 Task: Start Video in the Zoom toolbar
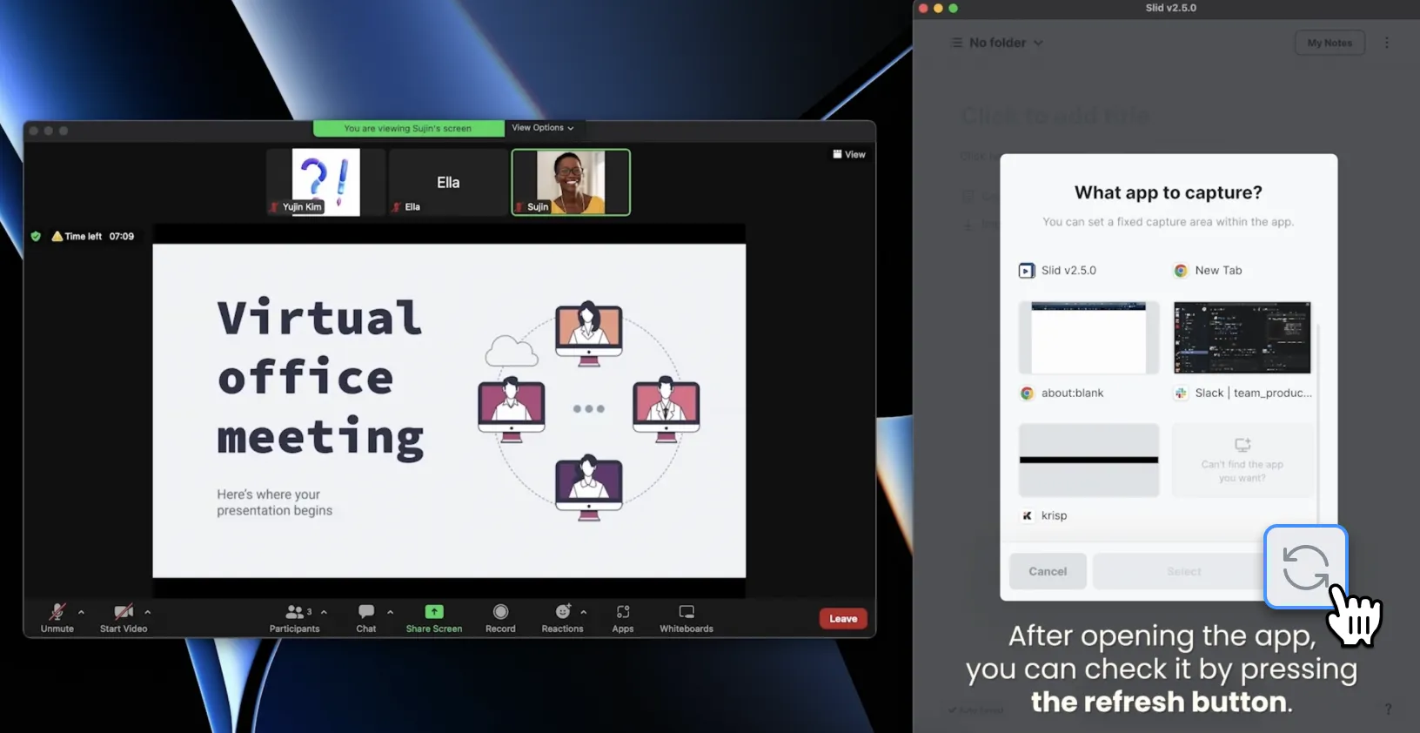(x=124, y=617)
